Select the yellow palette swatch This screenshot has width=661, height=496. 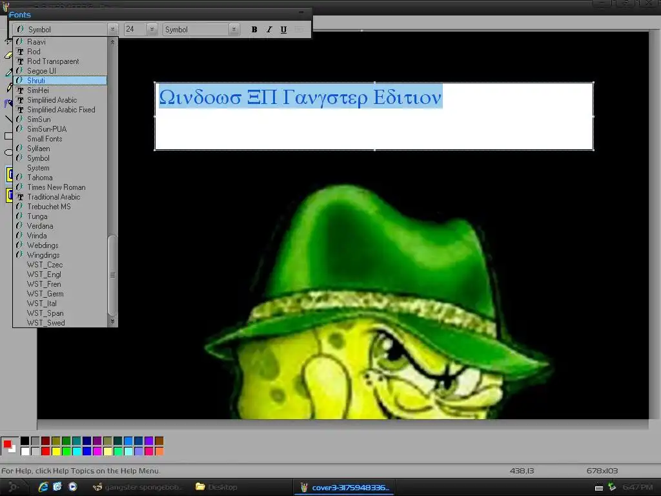click(x=56, y=451)
